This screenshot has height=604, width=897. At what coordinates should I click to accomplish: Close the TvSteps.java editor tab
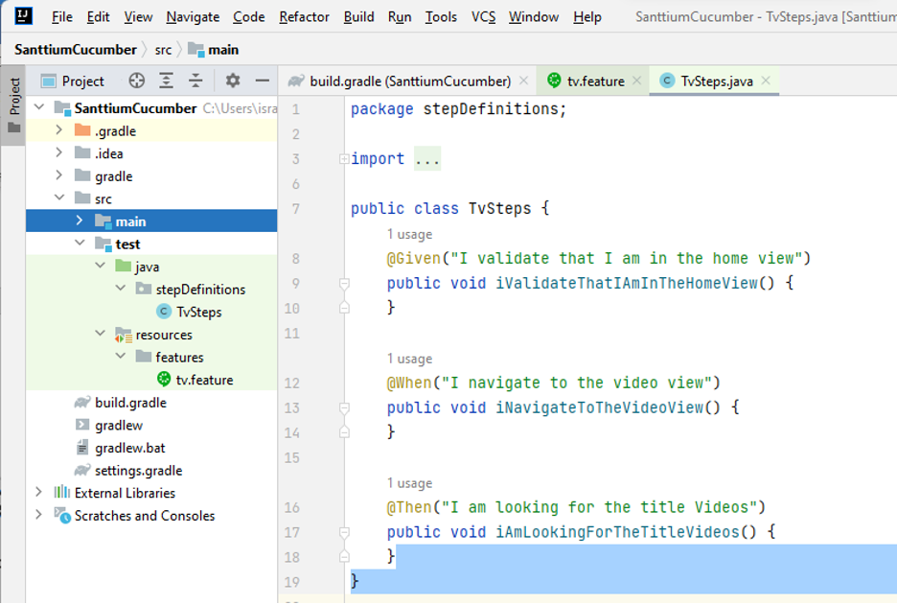coord(766,81)
